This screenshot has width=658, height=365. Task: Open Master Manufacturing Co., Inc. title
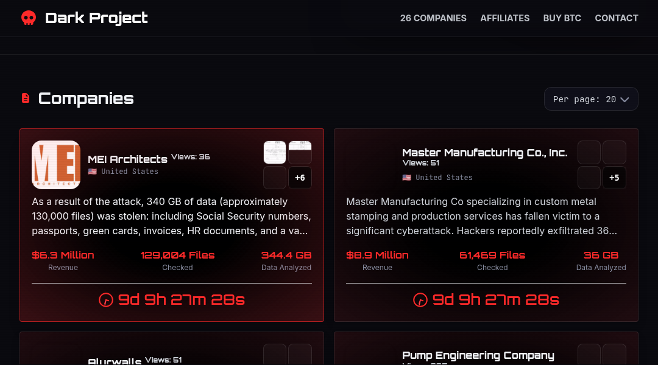coord(485,153)
